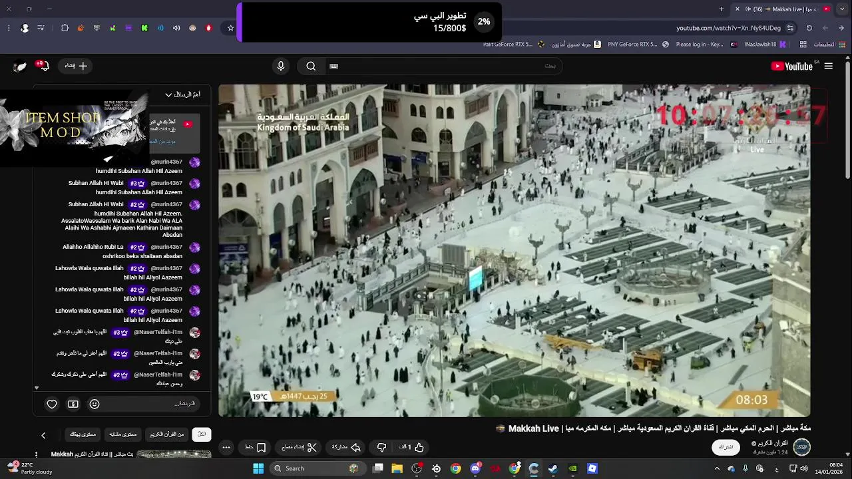Send a heart reaction in live chat

click(x=52, y=404)
